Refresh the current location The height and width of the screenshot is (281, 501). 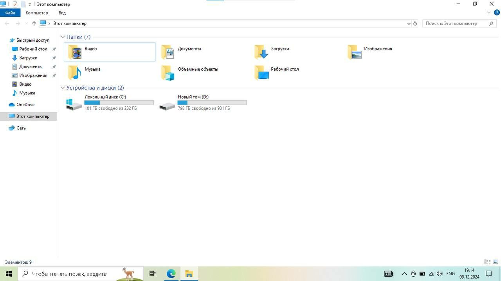(x=415, y=23)
